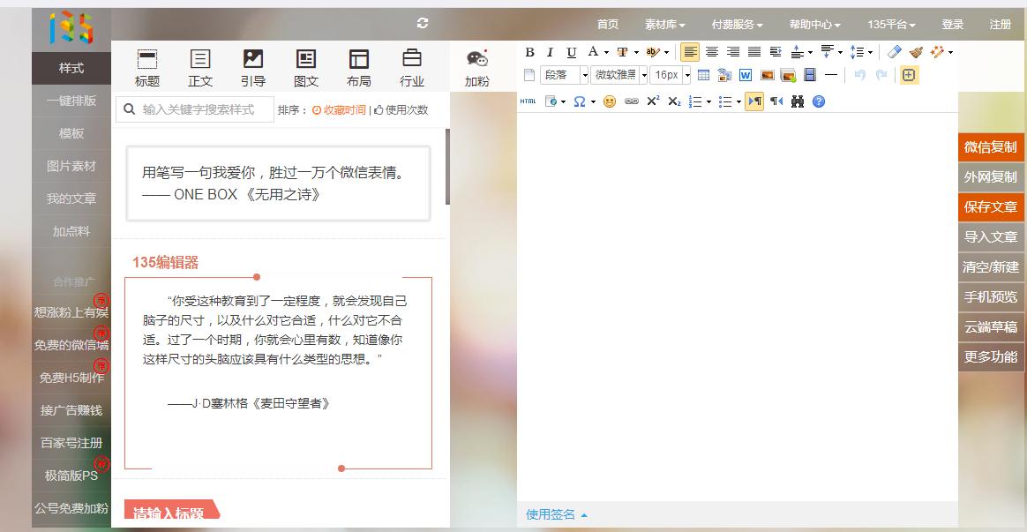
Task: Select the 图文 style category icon
Action: click(305, 62)
